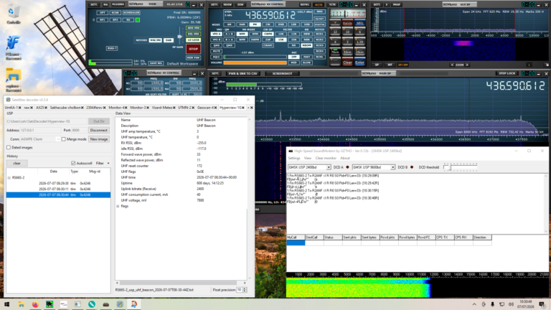Switch to the Geoscan-4 tab
The height and width of the screenshot is (310, 551).
(205, 108)
